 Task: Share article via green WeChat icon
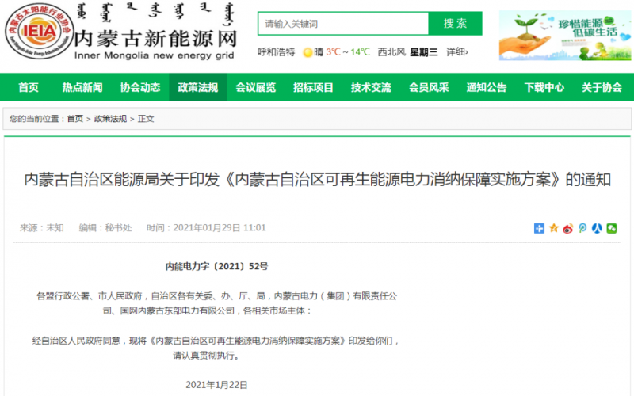coord(611,228)
